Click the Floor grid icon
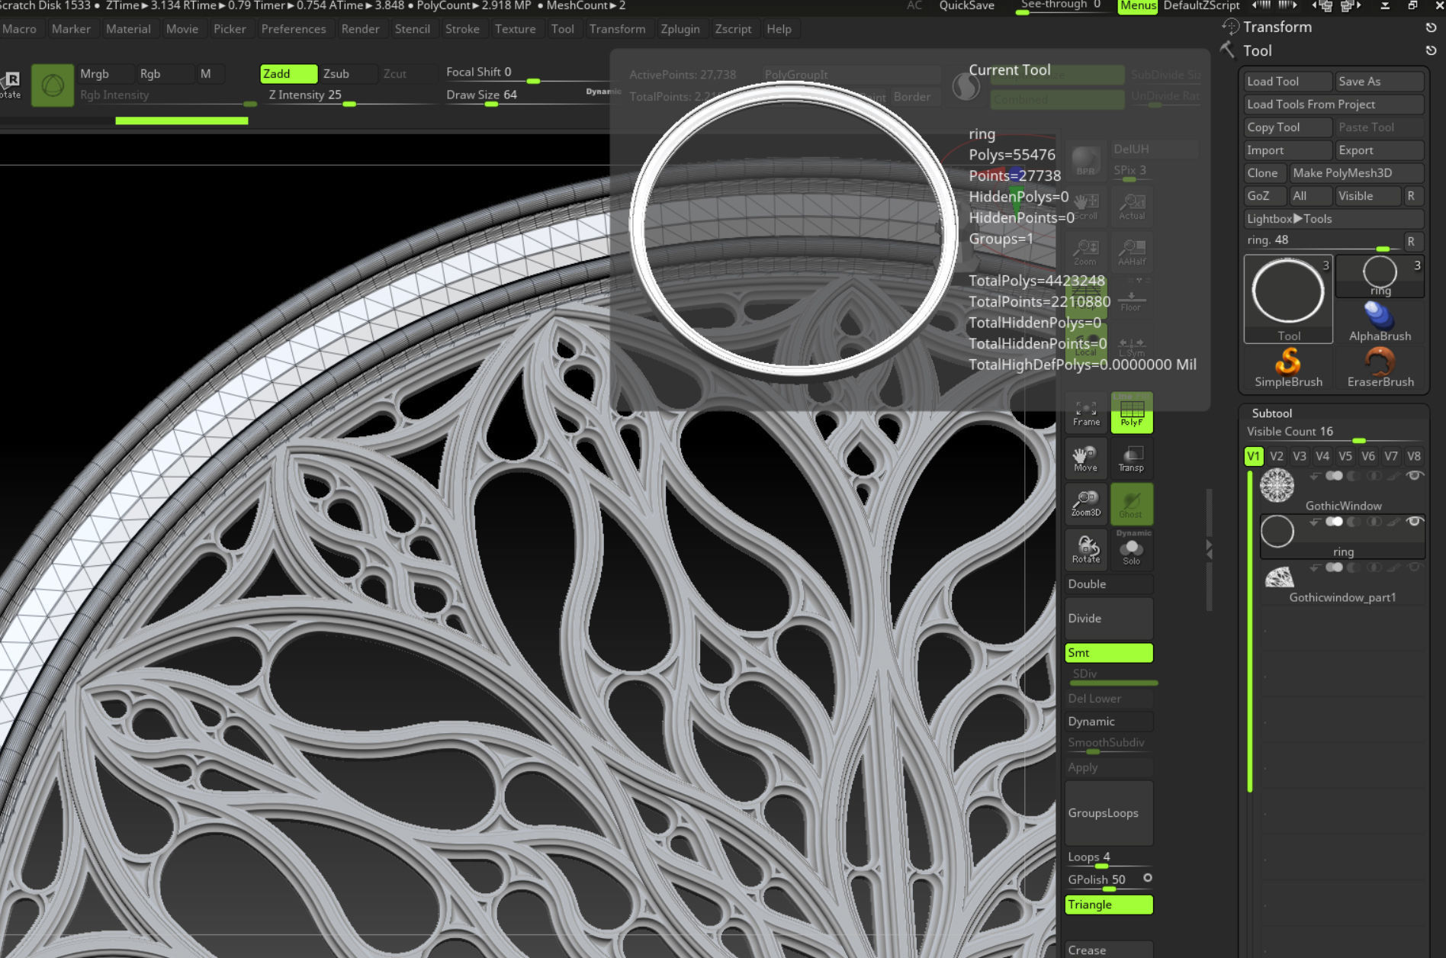The width and height of the screenshot is (1446, 958). [x=1131, y=298]
